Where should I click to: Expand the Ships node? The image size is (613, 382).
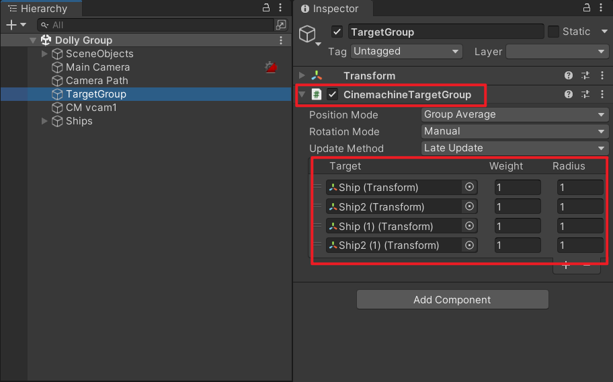(x=44, y=121)
